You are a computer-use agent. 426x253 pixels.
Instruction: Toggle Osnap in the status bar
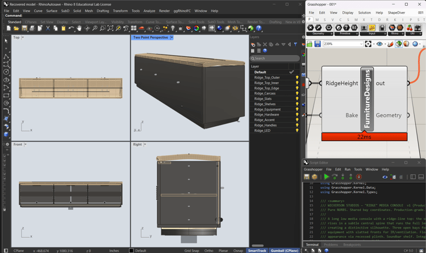pos(238,251)
